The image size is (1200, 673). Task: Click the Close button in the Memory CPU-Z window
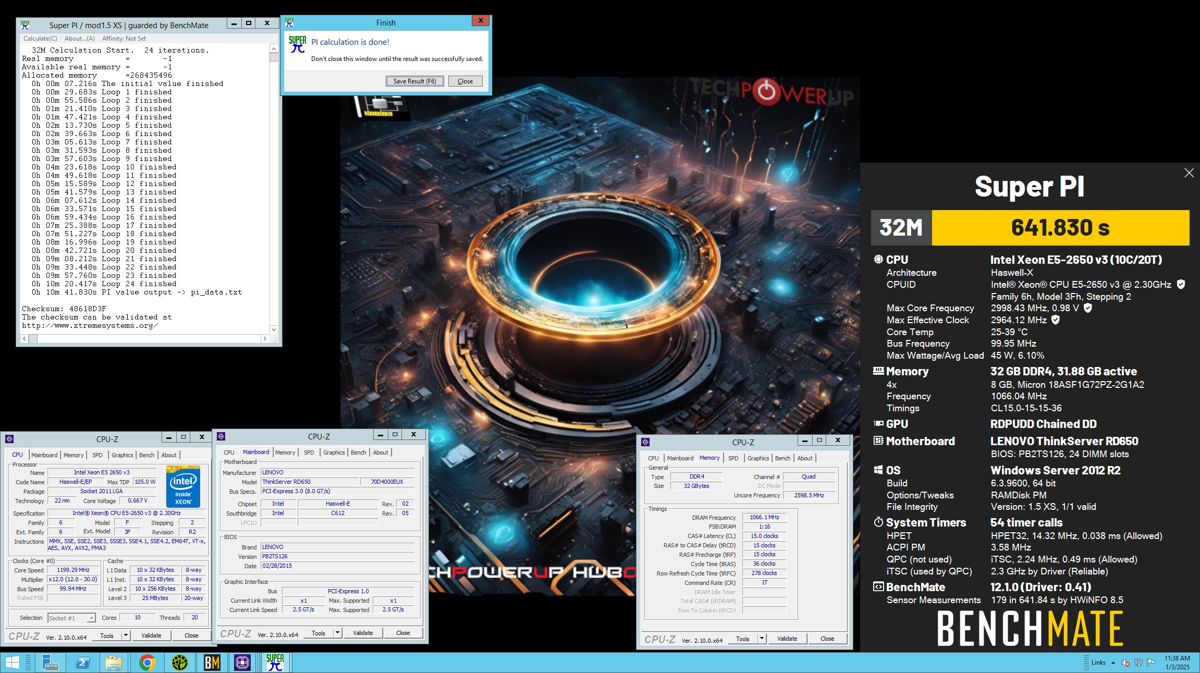(x=827, y=639)
